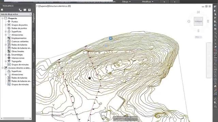Image resolution: width=218 pixels, height=122 pixels.
Task: Open the [Estructura alámbrica 2D] visual style menu
Action: 60,6
